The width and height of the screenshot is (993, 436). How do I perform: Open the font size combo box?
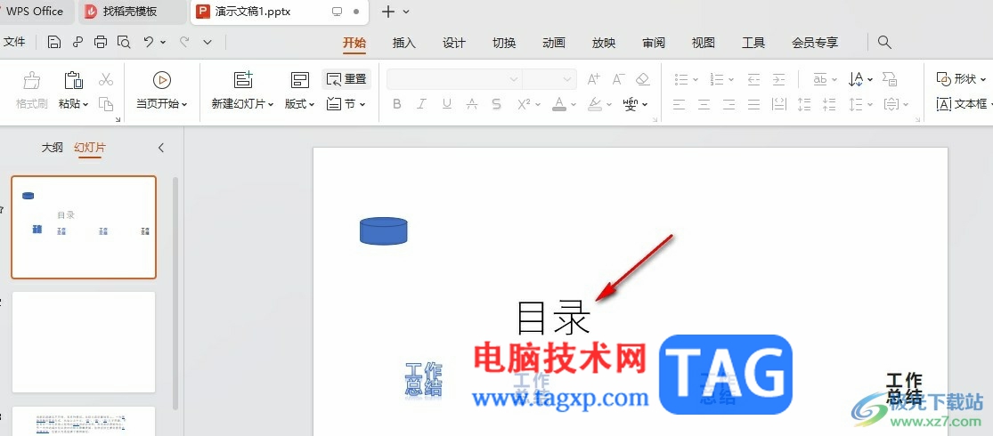(x=549, y=80)
